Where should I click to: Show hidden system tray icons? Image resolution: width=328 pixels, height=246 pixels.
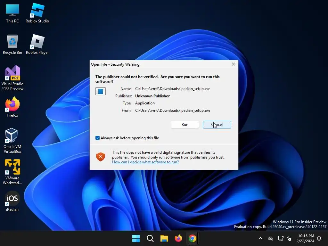(260, 238)
